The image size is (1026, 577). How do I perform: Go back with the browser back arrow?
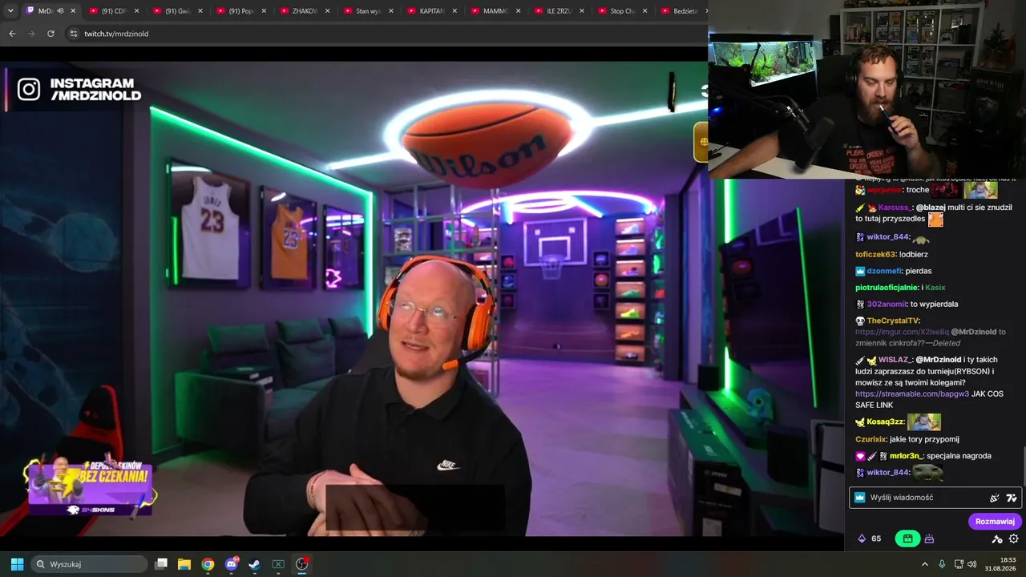12,34
